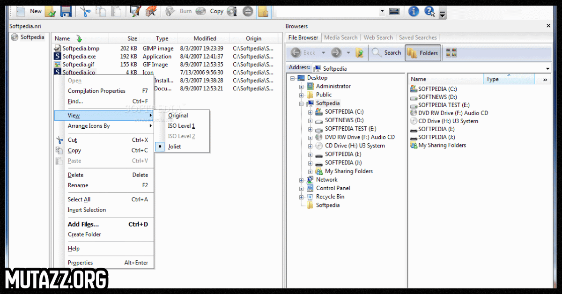Change the browser view using thumbnails icon
This screenshot has width=562, height=294.
[x=451, y=53]
